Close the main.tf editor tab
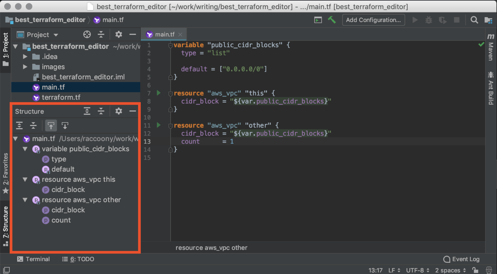This screenshot has width=497, height=274. point(180,34)
